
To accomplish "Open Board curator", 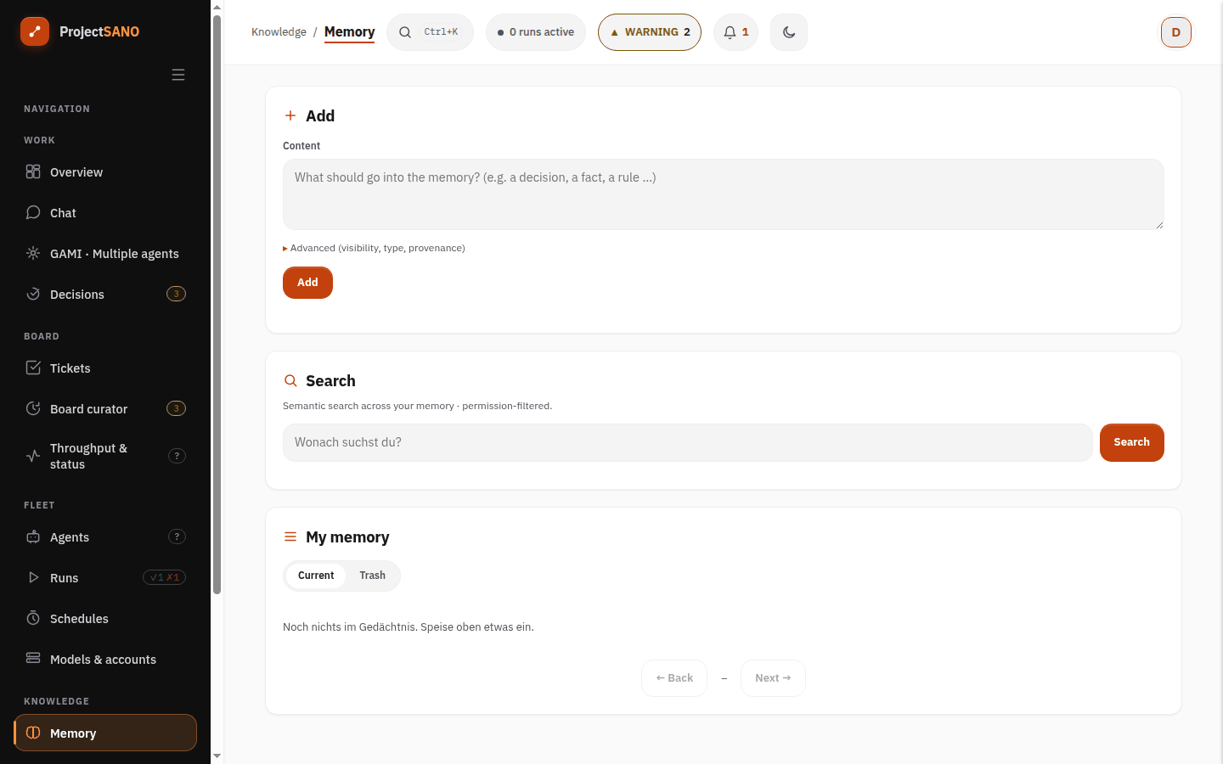I will click(x=105, y=409).
